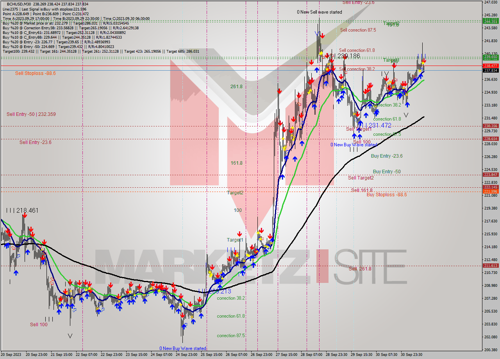Click the '0 New Sell wave started' label
The image size is (500, 359).
point(320,12)
